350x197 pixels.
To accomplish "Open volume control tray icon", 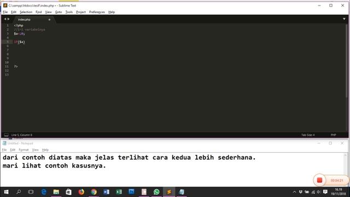I will 318,192.
